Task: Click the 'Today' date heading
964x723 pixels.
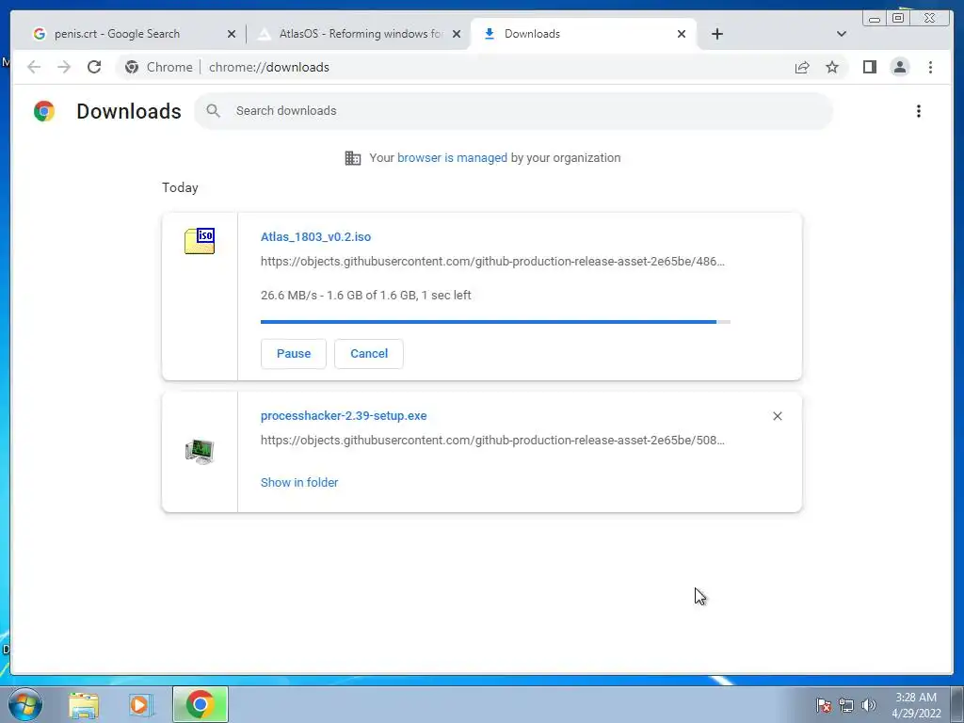Action: (x=180, y=187)
